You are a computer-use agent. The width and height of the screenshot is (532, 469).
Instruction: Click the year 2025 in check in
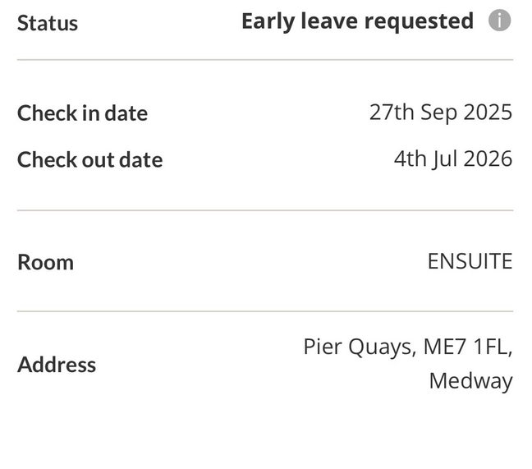click(x=488, y=113)
